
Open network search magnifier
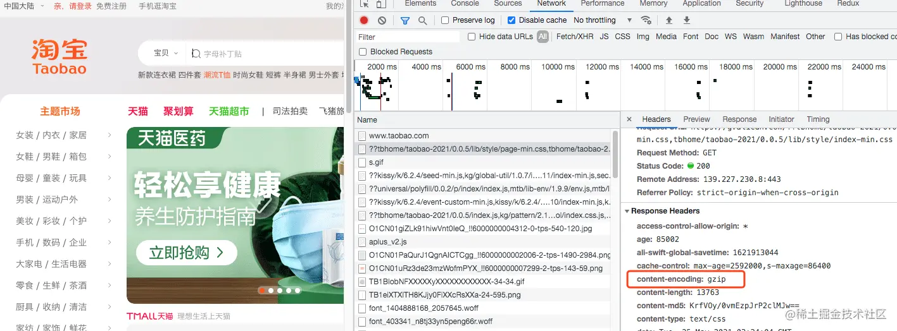(x=422, y=20)
